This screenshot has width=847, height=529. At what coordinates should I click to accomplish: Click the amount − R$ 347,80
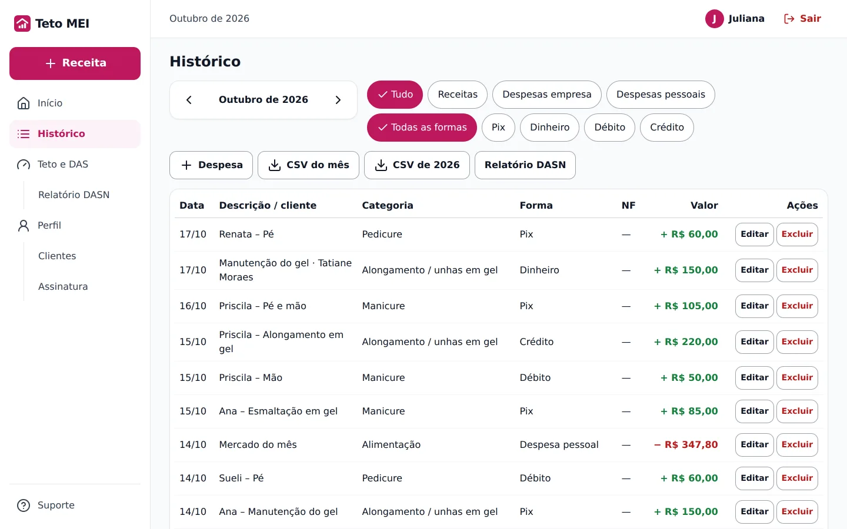pyautogui.click(x=686, y=445)
